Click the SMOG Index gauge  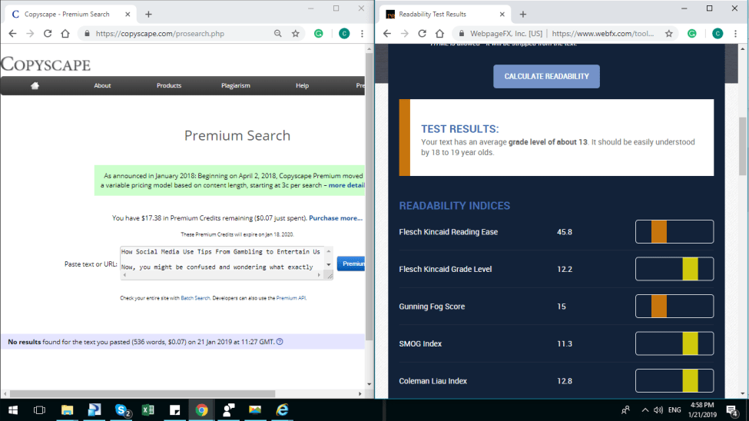click(x=674, y=343)
